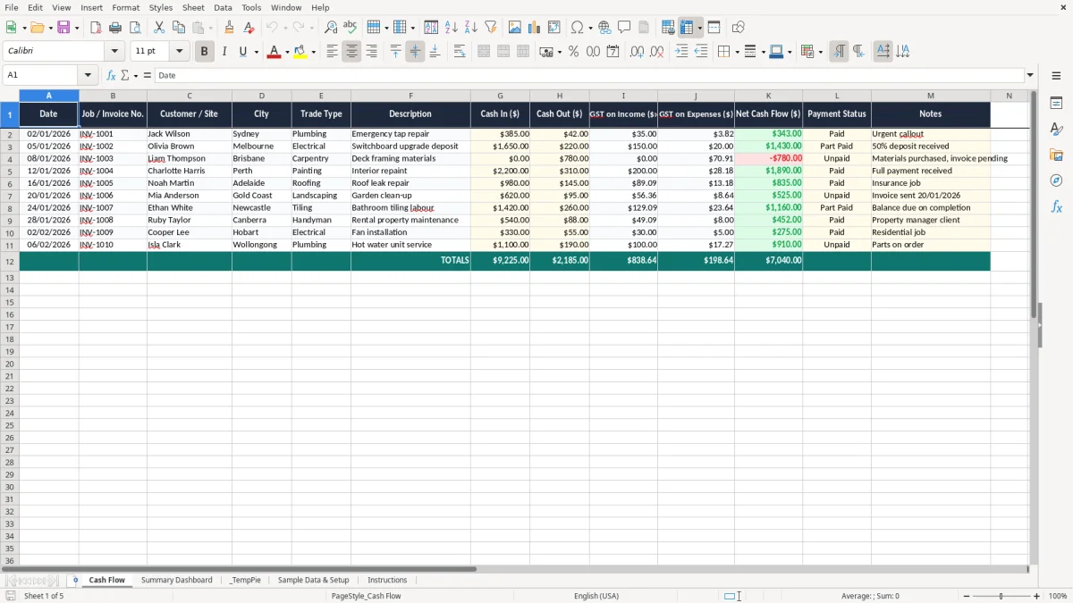Insert a chart
The width and height of the screenshot is (1073, 603).
535,28
